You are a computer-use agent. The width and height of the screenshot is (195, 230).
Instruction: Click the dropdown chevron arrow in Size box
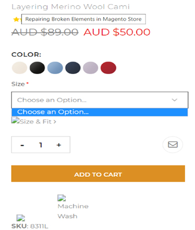click(174, 100)
